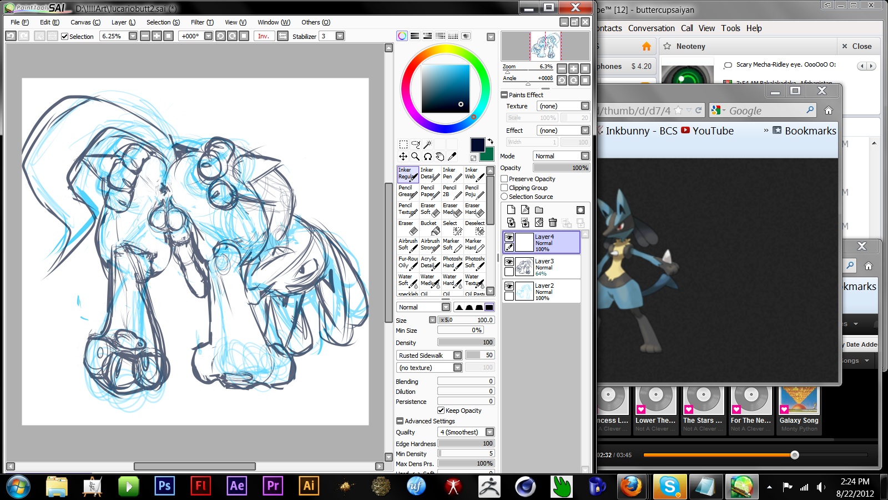The height and width of the screenshot is (500, 888).
Task: Click the Inv. selection button
Action: pos(264,36)
